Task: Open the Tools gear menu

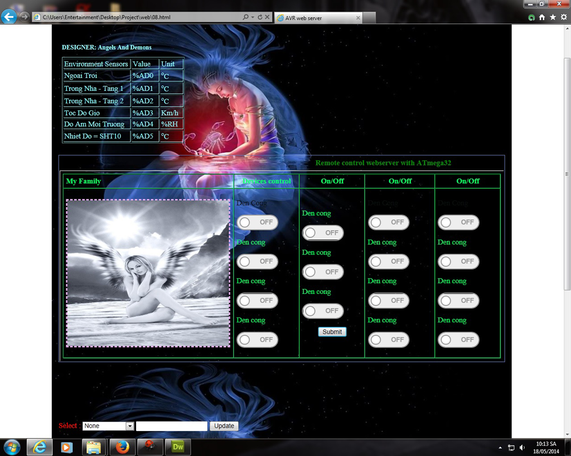Action: tap(564, 17)
